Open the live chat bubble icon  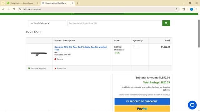(x=192, y=105)
